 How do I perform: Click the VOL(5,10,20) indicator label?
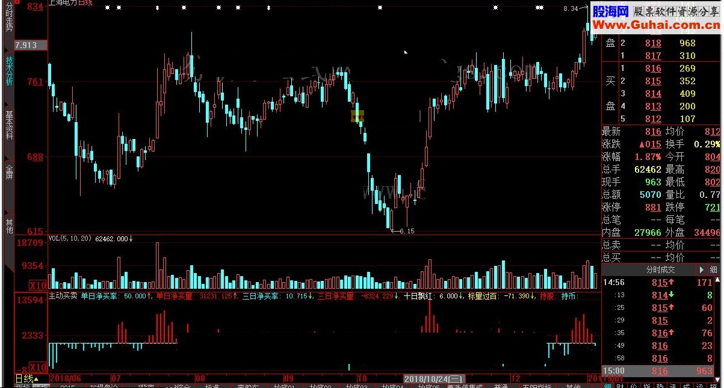click(70, 239)
